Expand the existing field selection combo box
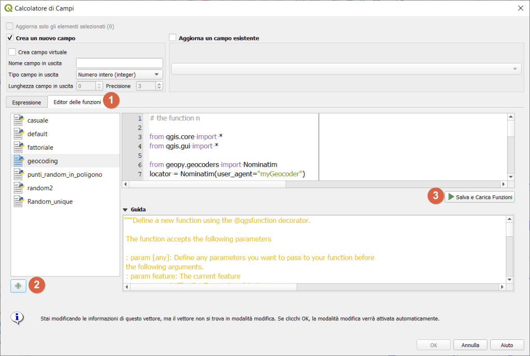 click(346, 69)
